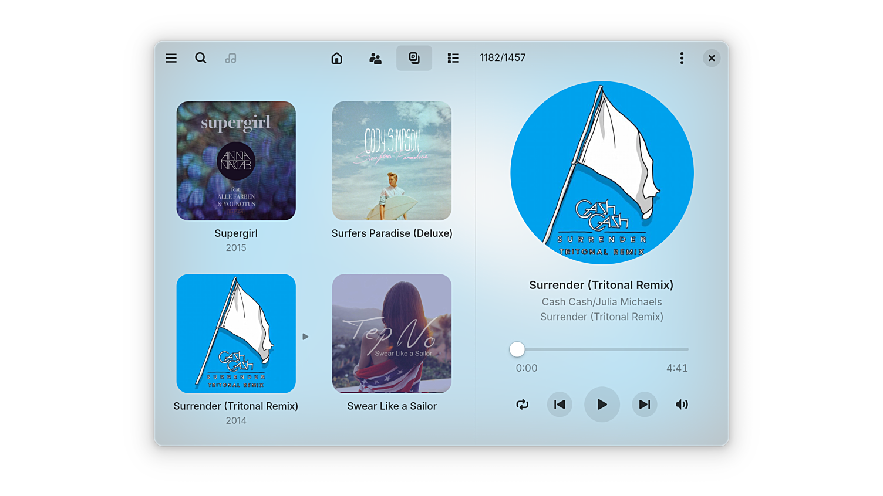Go to the Home view
Screen dimensions: 883x496
[x=336, y=58]
